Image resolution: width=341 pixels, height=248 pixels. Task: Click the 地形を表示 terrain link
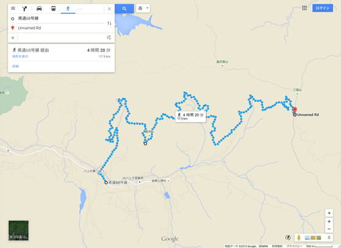click(x=20, y=57)
